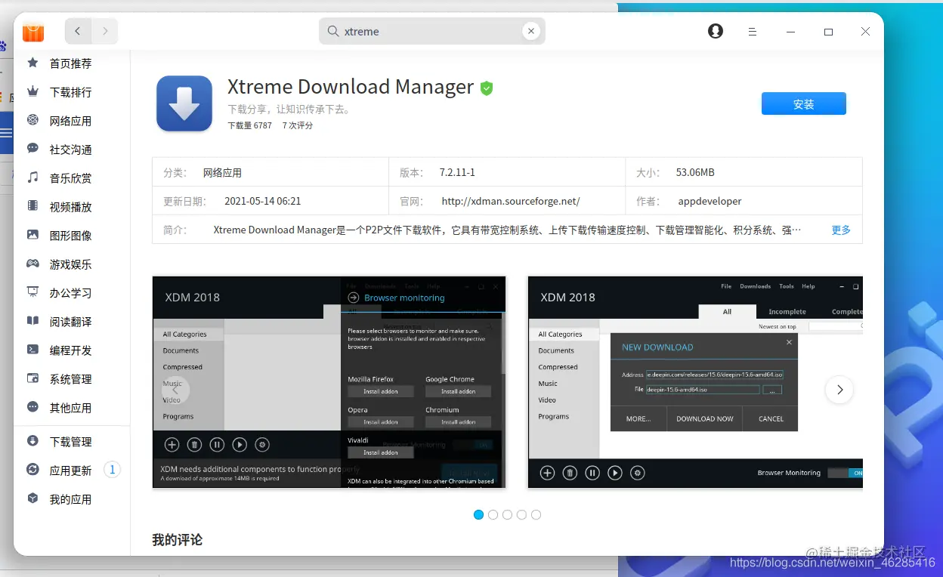The height and width of the screenshot is (577, 943).
Task: Click the globe icon beside 网络应用
Action: (x=32, y=120)
